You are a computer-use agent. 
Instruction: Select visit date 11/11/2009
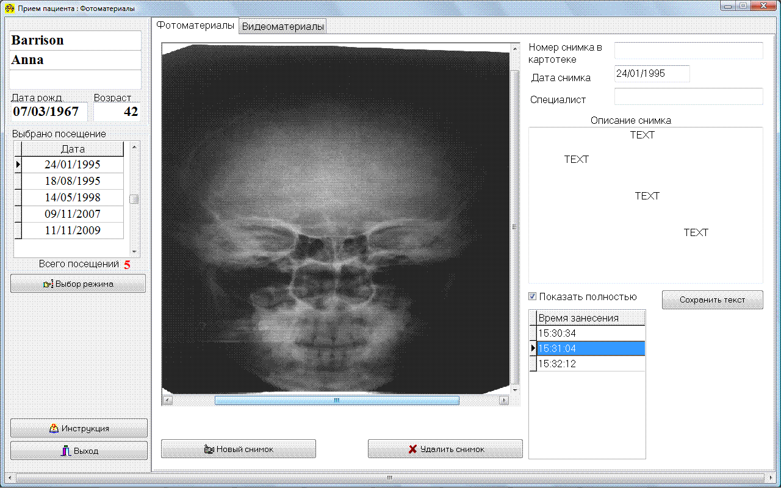click(73, 231)
